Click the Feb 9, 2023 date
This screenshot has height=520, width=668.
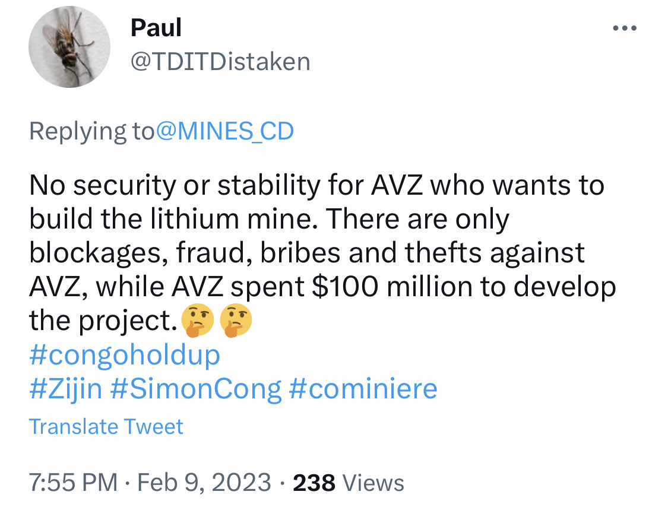click(204, 483)
